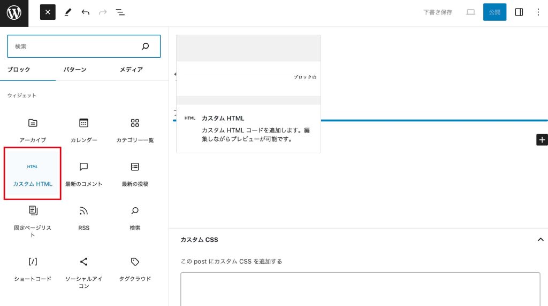Image resolution: width=548 pixels, height=306 pixels.
Task: Open the options three-dot menu
Action: point(538,12)
